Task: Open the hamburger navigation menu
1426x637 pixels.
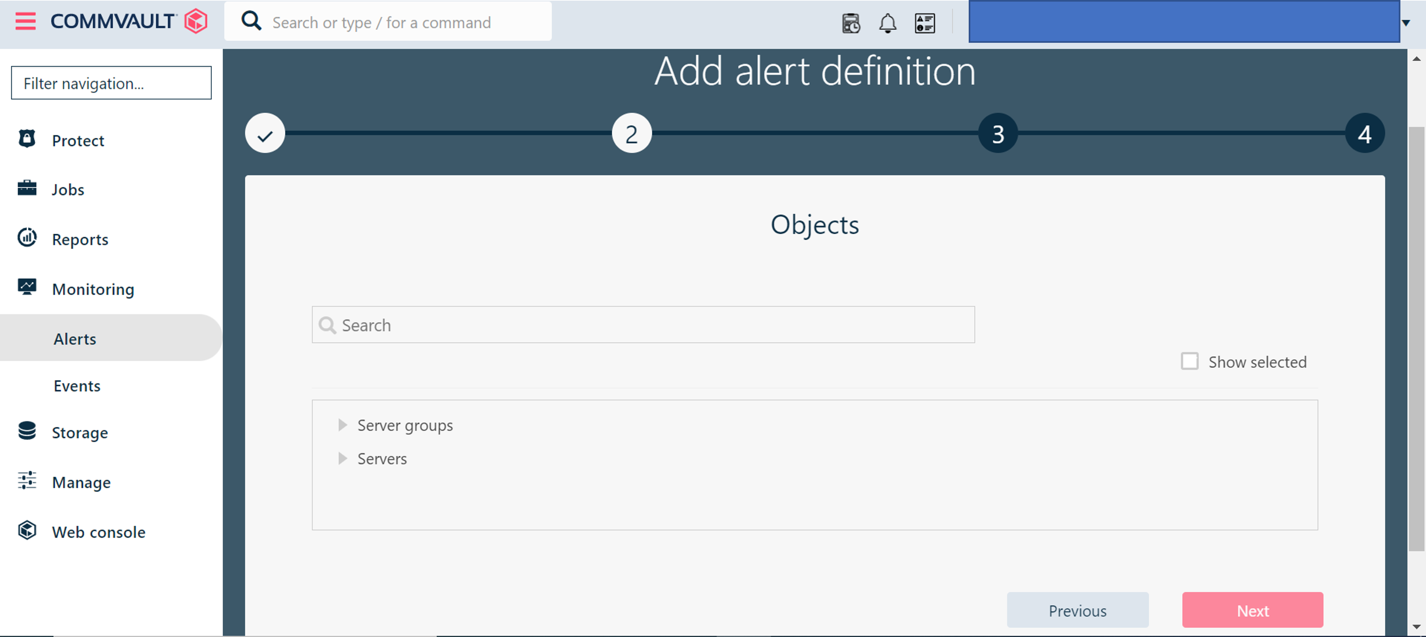Action: [26, 22]
